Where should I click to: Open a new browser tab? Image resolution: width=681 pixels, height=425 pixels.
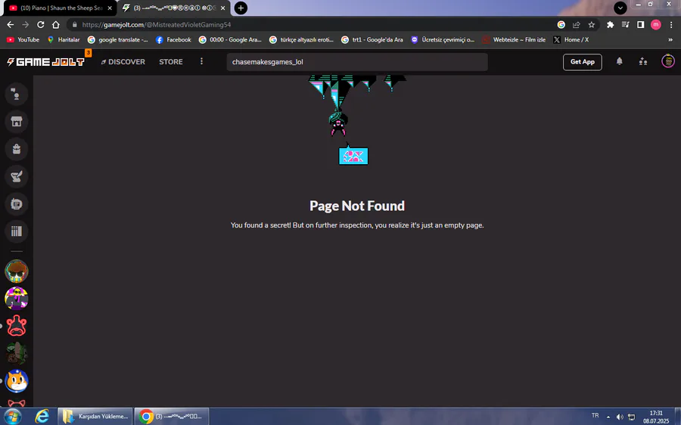tap(241, 8)
